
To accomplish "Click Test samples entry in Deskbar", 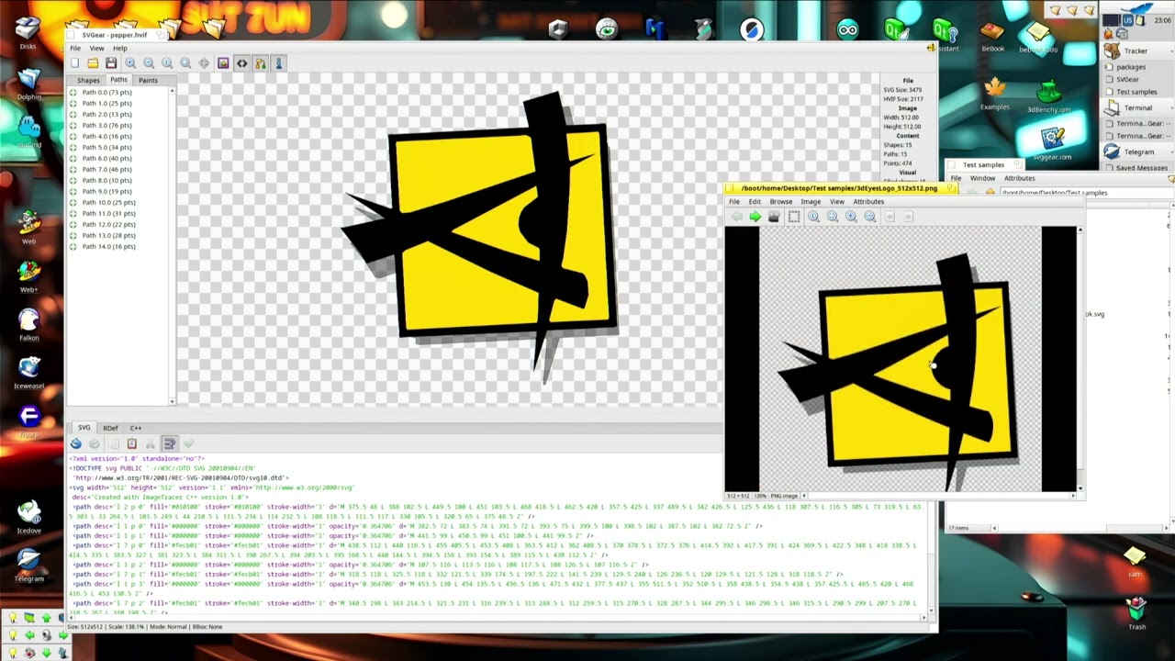I will tap(1136, 92).
